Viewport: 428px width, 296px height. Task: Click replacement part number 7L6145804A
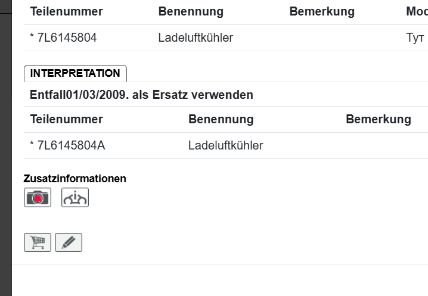point(70,145)
